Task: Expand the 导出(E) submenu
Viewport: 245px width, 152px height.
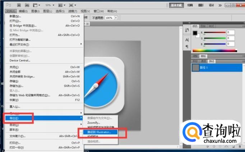Action: tap(45, 118)
